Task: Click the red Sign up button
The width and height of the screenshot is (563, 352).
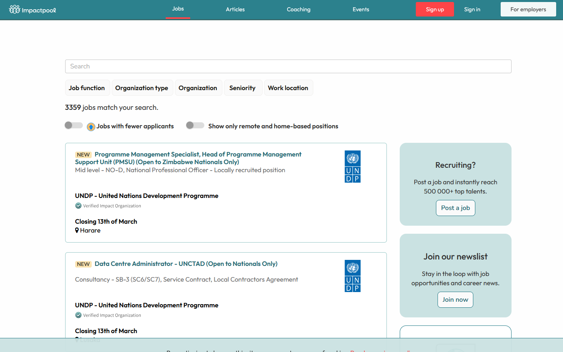Action: 435,9
